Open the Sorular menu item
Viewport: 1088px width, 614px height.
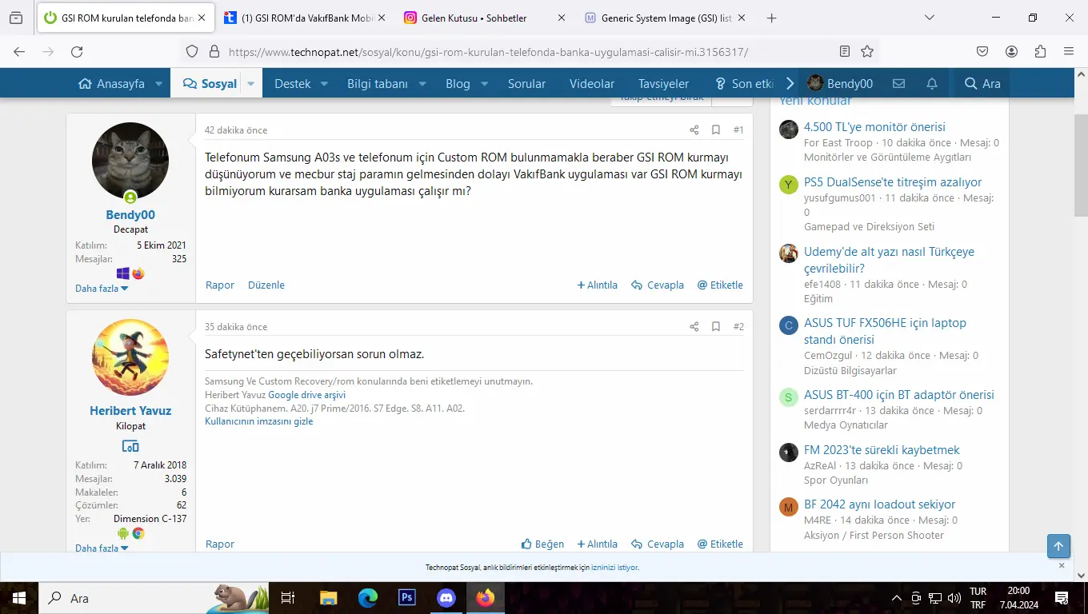pyautogui.click(x=526, y=83)
